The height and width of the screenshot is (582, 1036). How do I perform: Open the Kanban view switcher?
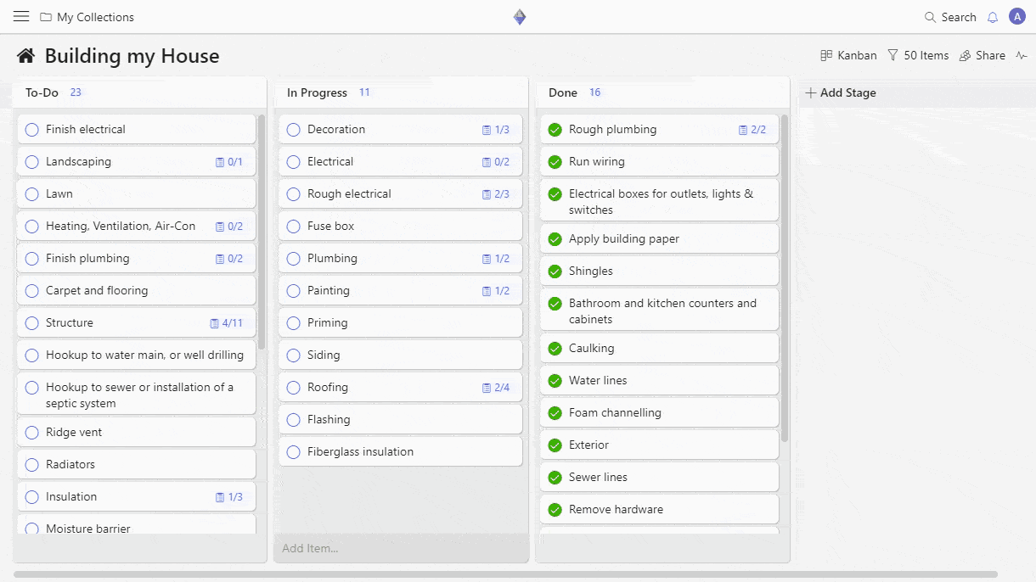tap(848, 55)
